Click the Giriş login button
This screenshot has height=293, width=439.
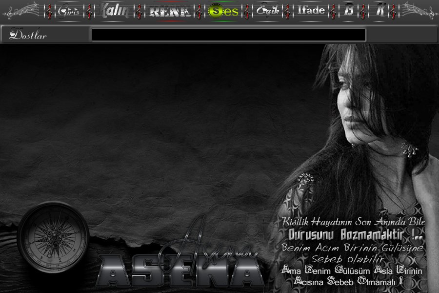click(68, 11)
